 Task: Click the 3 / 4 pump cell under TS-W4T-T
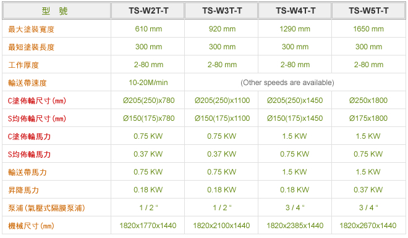pyautogui.click(x=295, y=208)
